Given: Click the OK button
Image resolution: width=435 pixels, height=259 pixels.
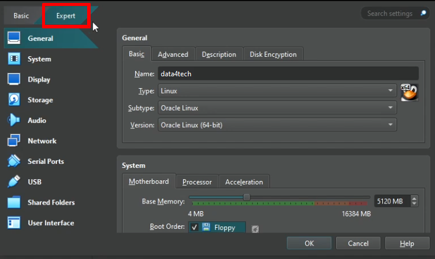Looking at the screenshot, I should click(309, 243).
